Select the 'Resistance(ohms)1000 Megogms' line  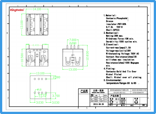coord(122,63)
